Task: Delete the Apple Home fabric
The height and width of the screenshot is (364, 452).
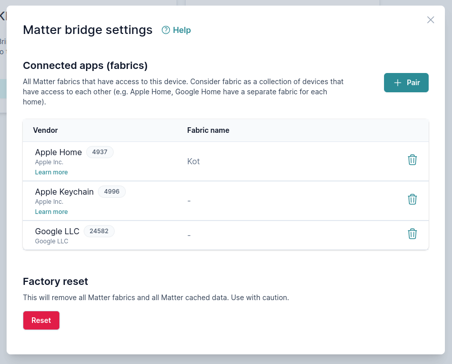Action: pyautogui.click(x=412, y=160)
